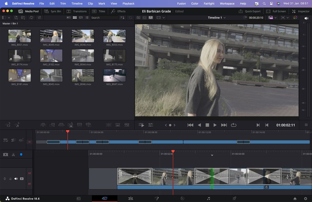
Task: Split the clip using the scissors tool
Action: point(13,154)
